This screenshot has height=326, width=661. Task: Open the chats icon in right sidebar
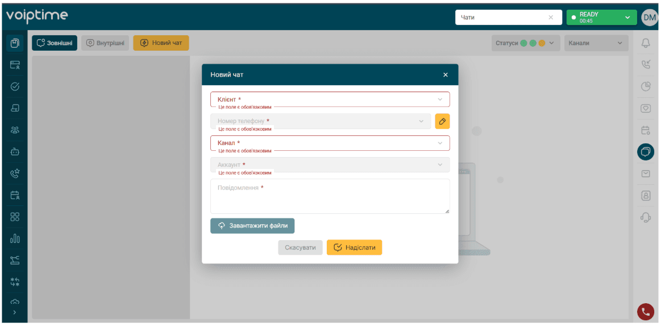[646, 152]
